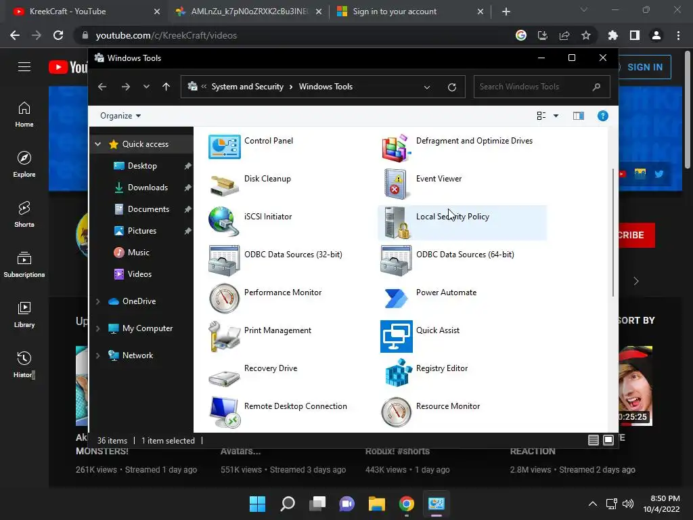The width and height of the screenshot is (693, 520).
Task: Open ODBC Data Sources (64-bit) icon
Action: pos(396,261)
